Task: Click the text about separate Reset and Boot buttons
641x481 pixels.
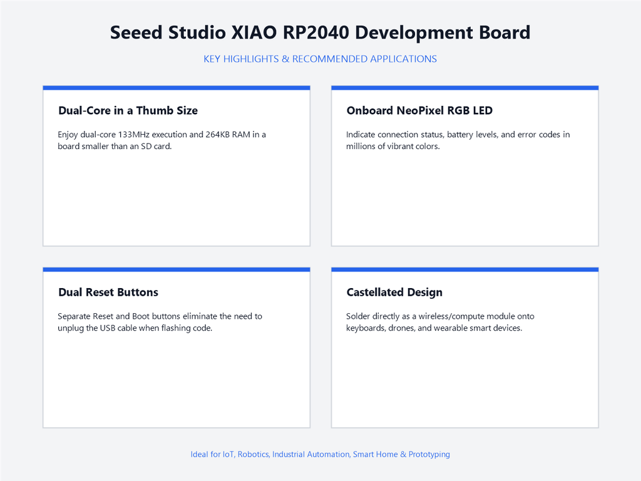Action: (160, 322)
